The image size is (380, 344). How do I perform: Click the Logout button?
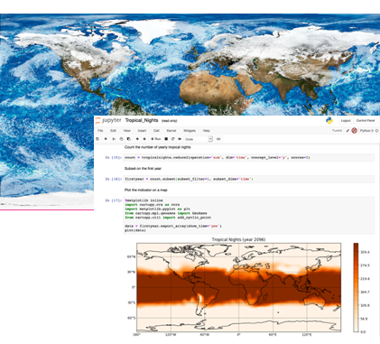tap(346, 120)
